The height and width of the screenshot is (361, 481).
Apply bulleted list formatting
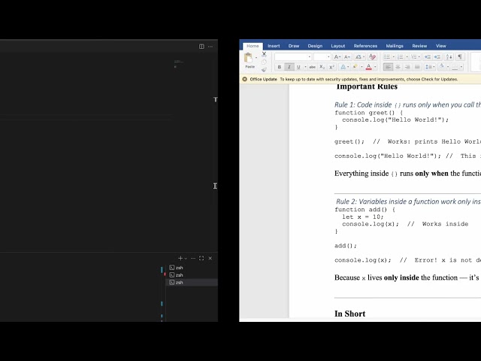pos(387,57)
